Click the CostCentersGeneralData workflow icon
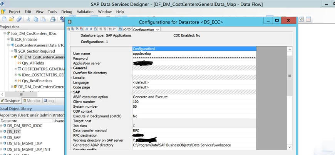The image size is (335, 155). (12, 45)
